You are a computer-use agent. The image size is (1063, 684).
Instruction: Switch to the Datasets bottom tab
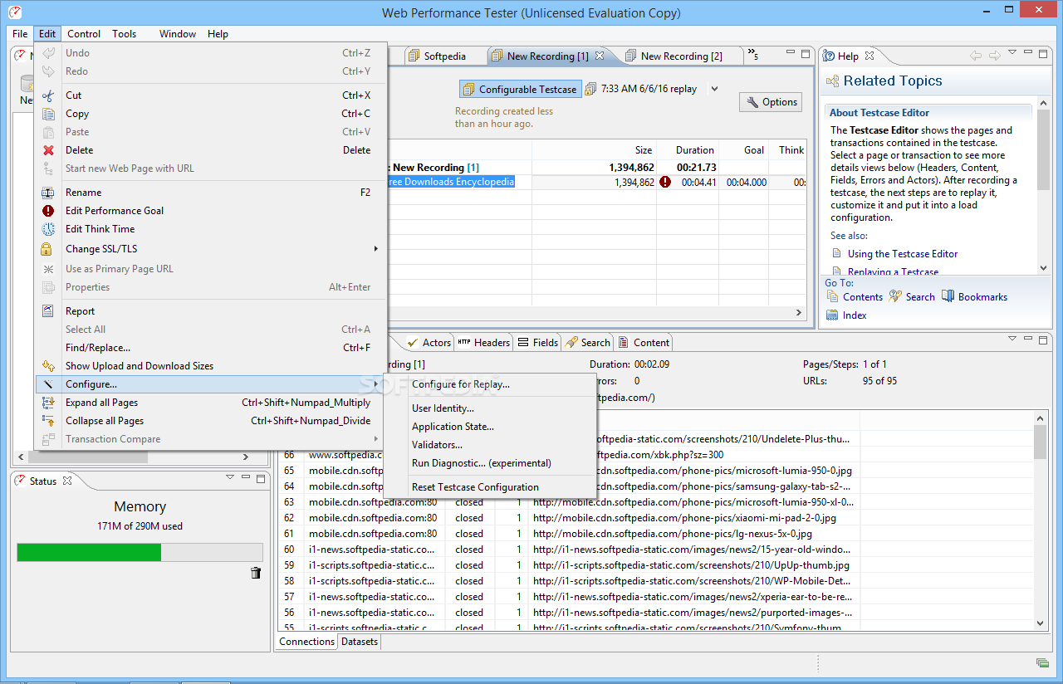(x=360, y=641)
